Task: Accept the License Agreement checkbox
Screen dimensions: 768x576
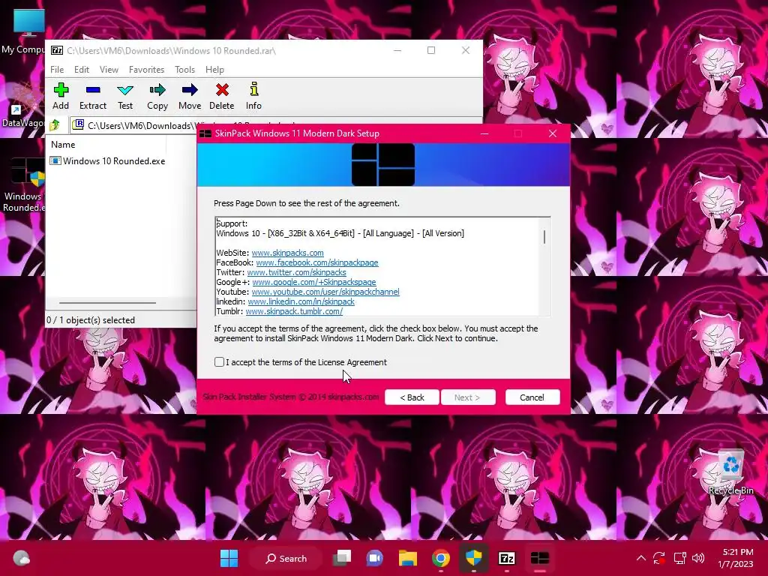Action: coord(219,362)
